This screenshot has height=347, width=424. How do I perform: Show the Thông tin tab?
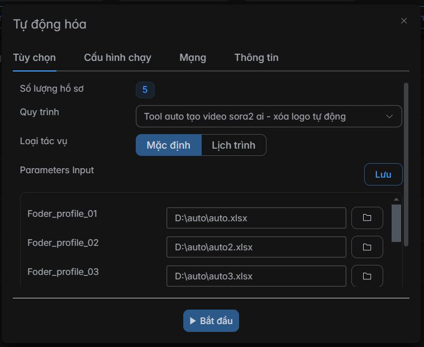click(256, 58)
